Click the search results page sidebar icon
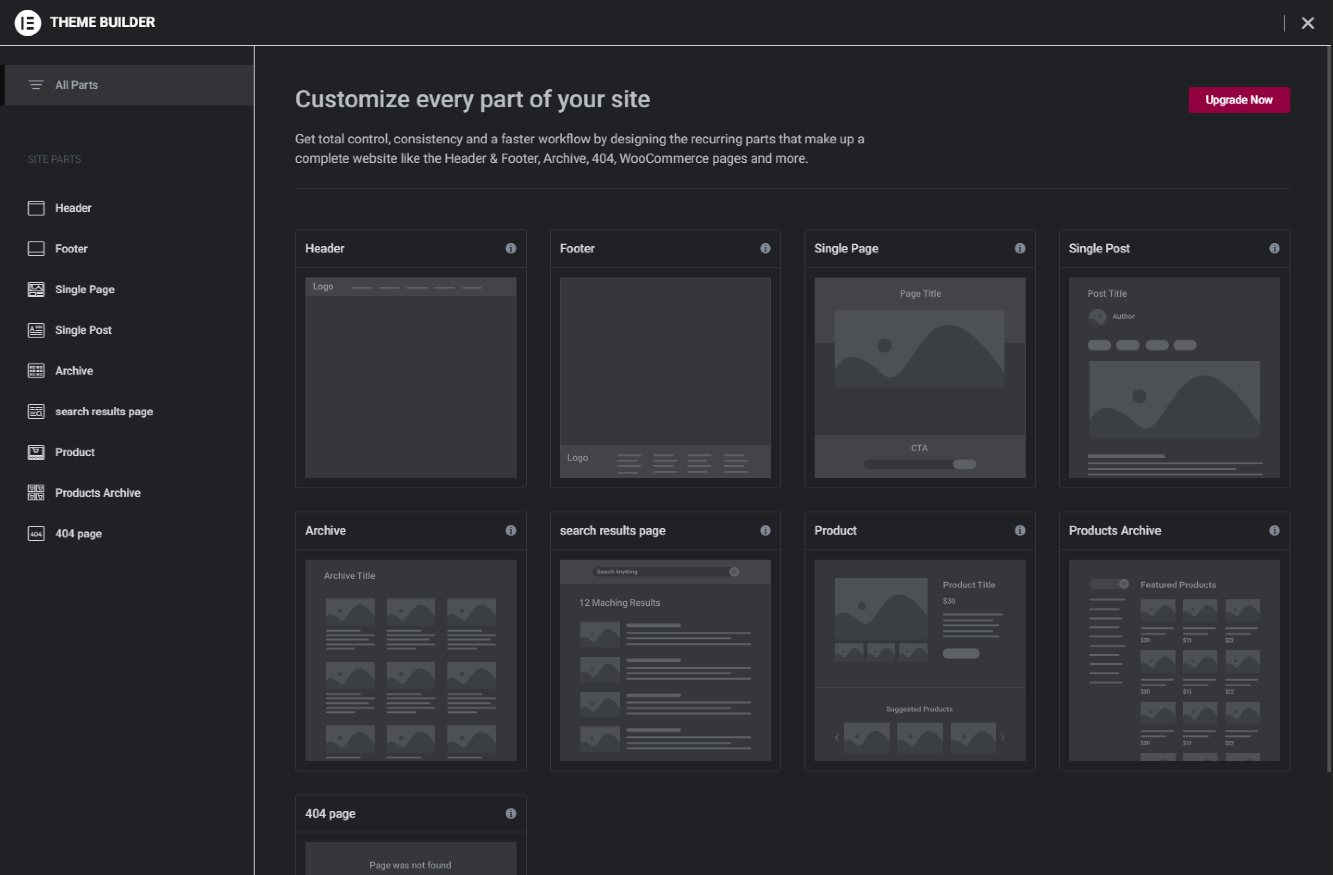This screenshot has width=1333, height=875. [x=36, y=412]
